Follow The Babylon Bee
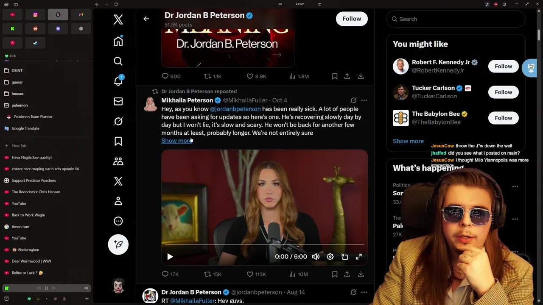 [x=503, y=118]
